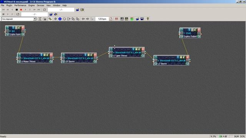Image resolution: width=246 pixels, height=138 pixels.
Task: Open the File menu
Action: coord(3,5)
